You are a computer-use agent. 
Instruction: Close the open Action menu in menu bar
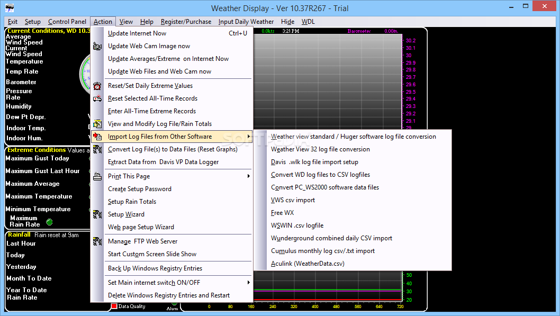(103, 22)
